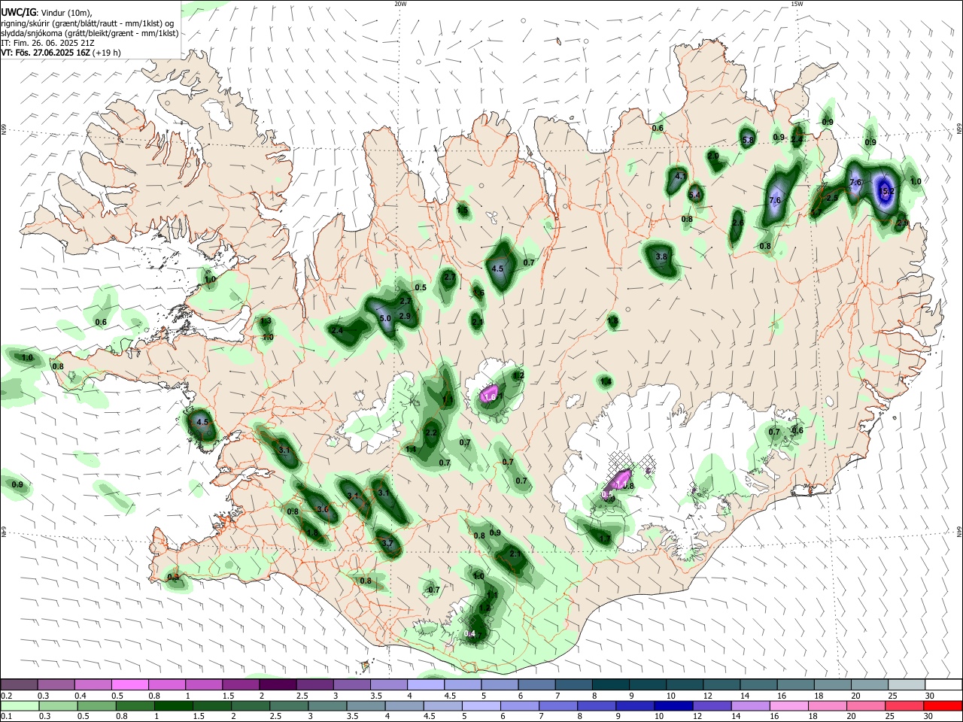
Task: Pick the dark teal 8–9 snow legend swatch
Action: (610, 684)
